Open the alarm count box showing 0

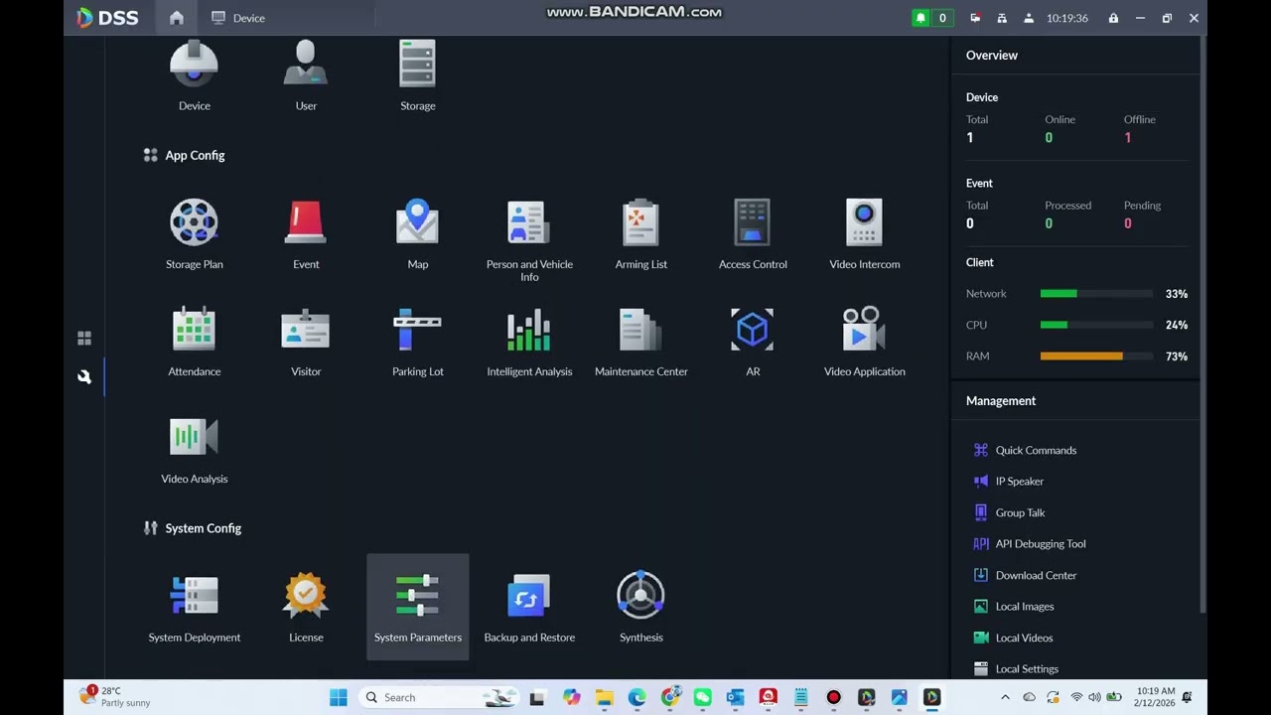942,18
